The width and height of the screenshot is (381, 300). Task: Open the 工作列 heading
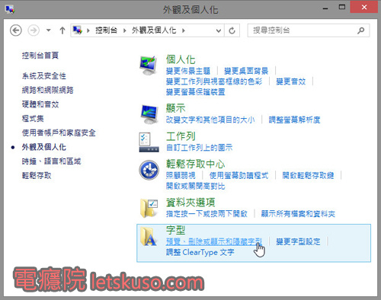[x=181, y=136]
